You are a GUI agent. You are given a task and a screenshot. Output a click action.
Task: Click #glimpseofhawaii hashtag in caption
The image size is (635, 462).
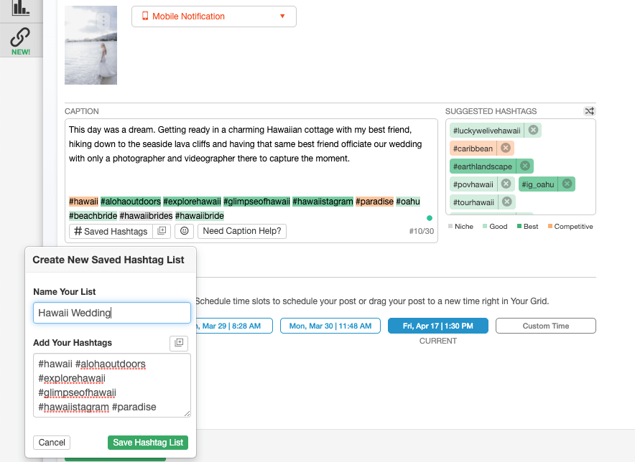click(x=256, y=202)
